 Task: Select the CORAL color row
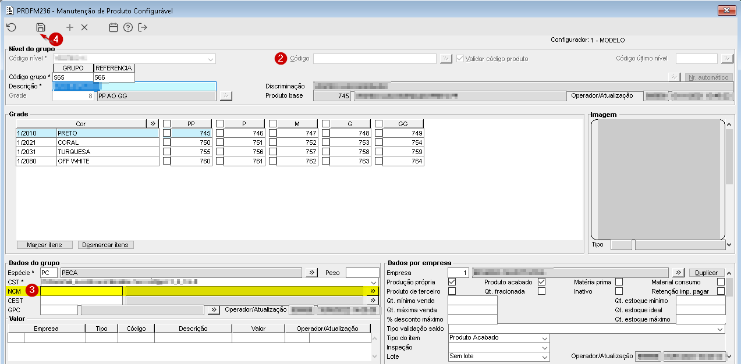87,142
